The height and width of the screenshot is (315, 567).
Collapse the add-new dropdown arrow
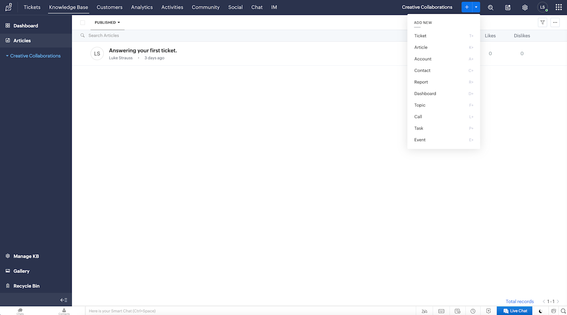click(476, 7)
